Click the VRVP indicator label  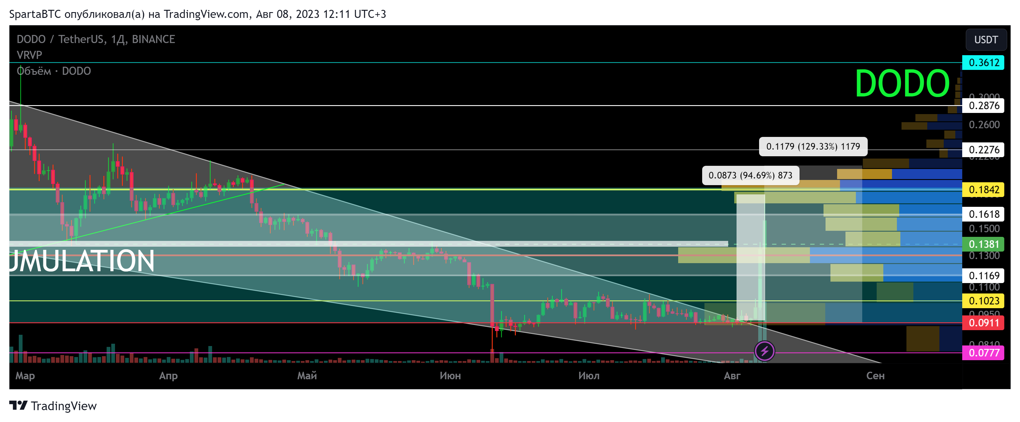(29, 55)
